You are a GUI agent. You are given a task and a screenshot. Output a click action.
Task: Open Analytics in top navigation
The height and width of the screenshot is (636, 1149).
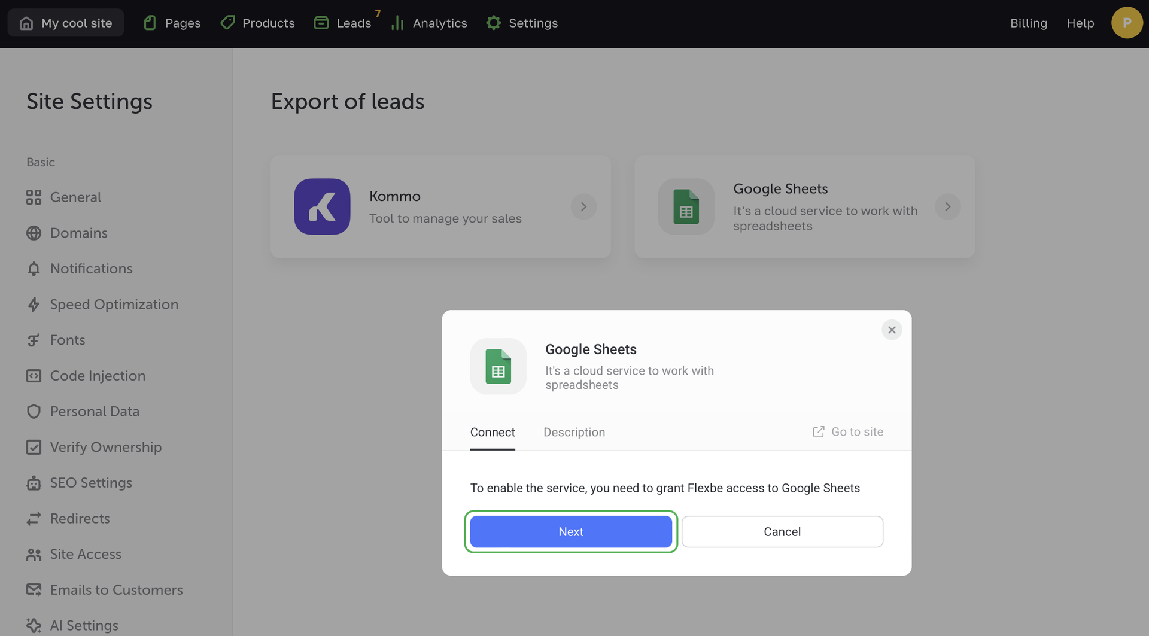[429, 23]
